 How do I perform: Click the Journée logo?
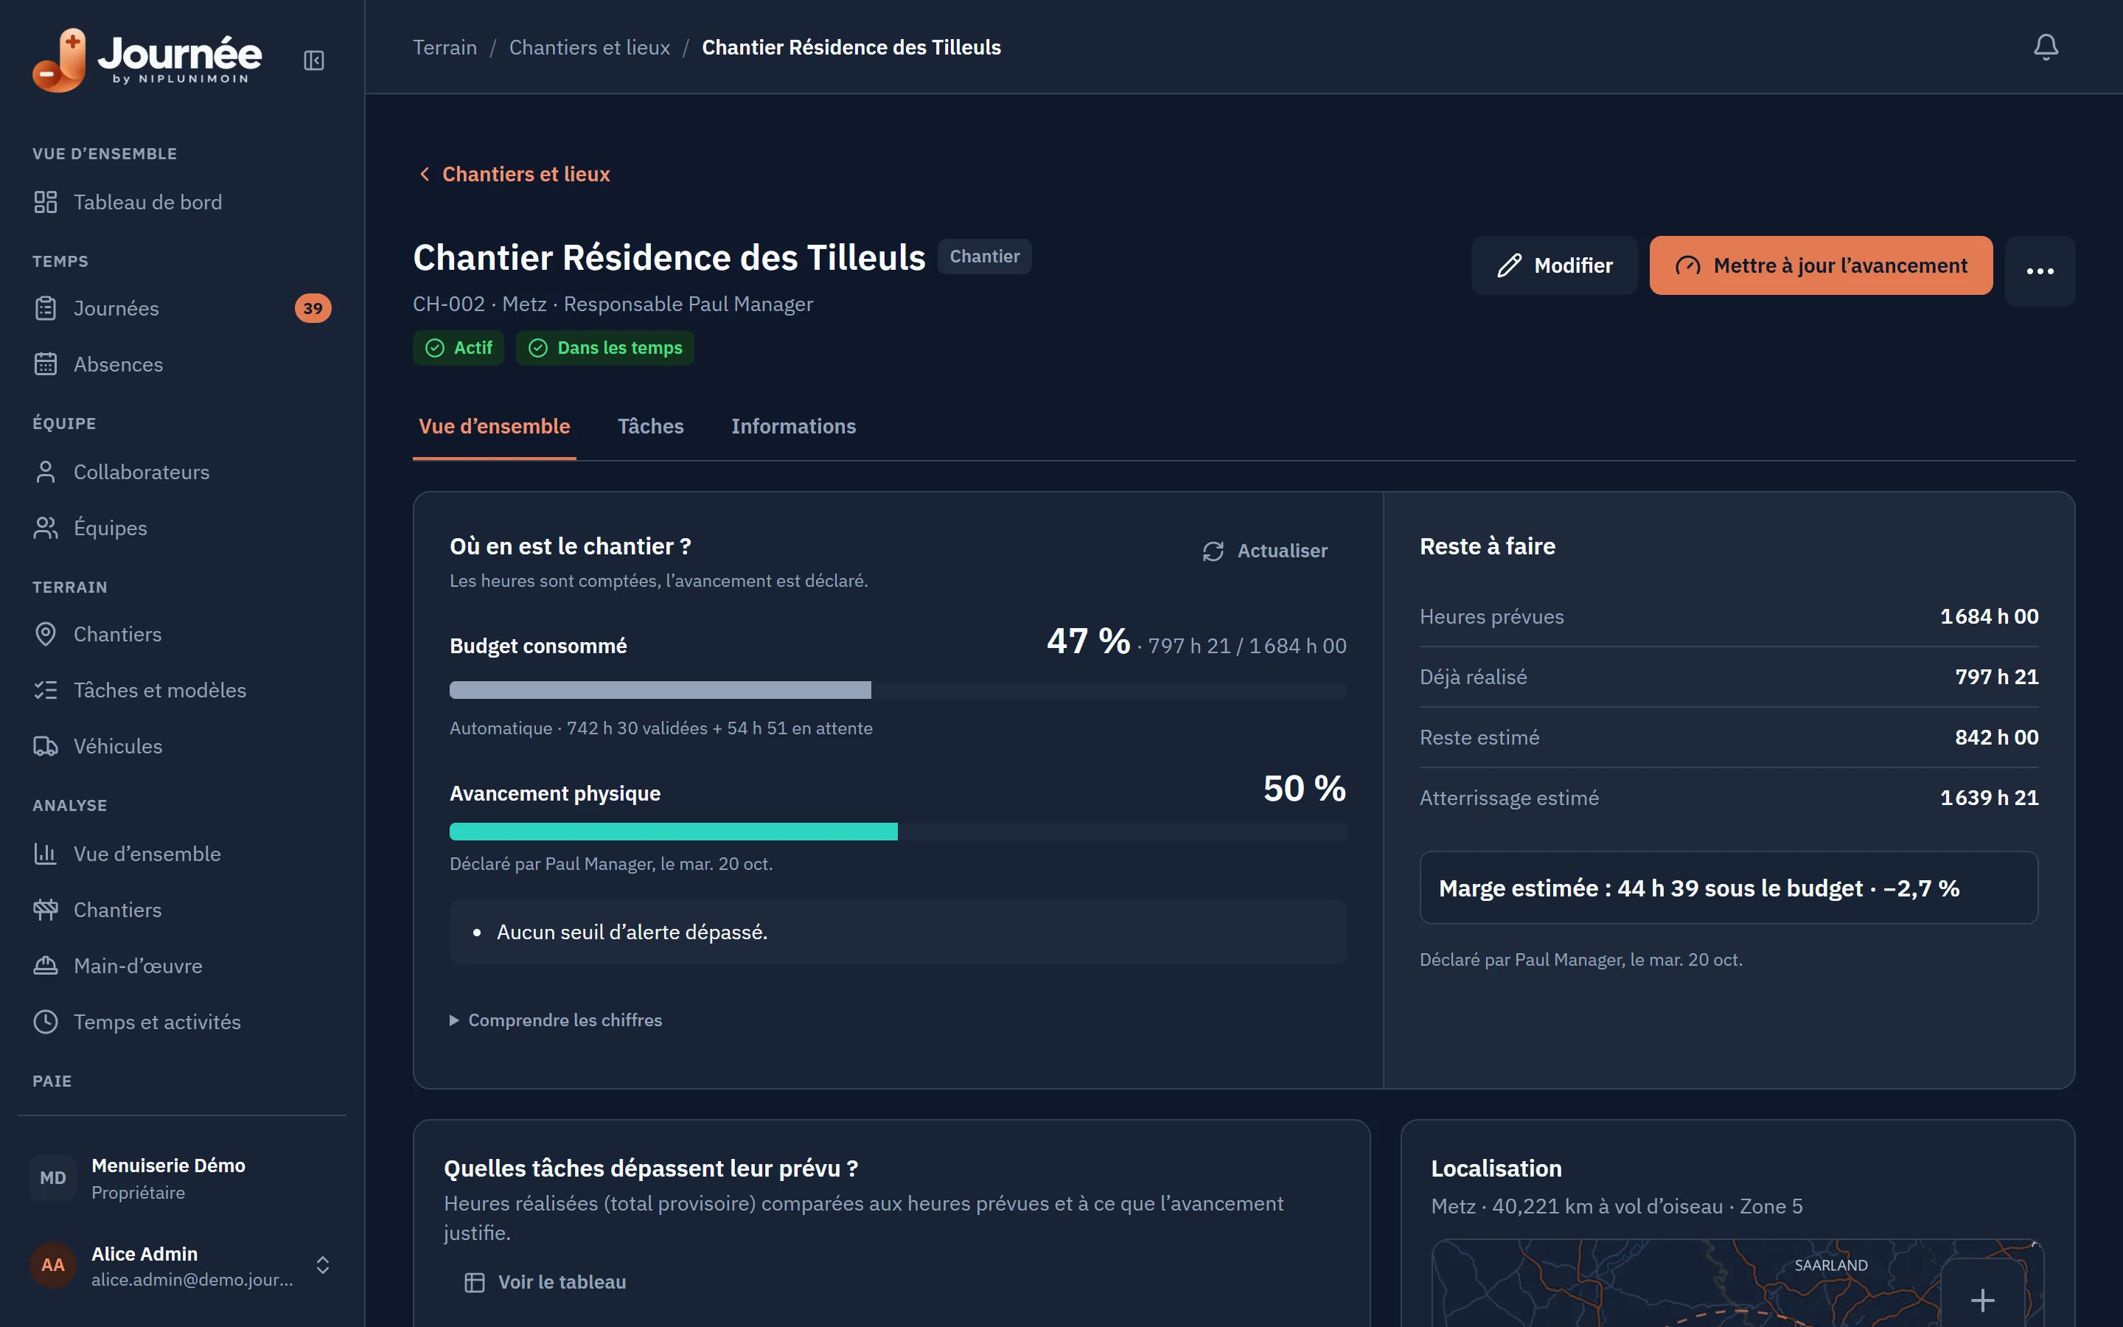point(147,60)
